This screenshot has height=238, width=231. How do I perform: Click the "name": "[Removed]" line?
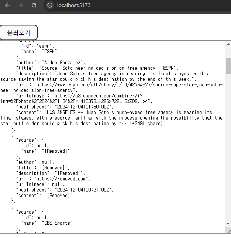[45, 151]
